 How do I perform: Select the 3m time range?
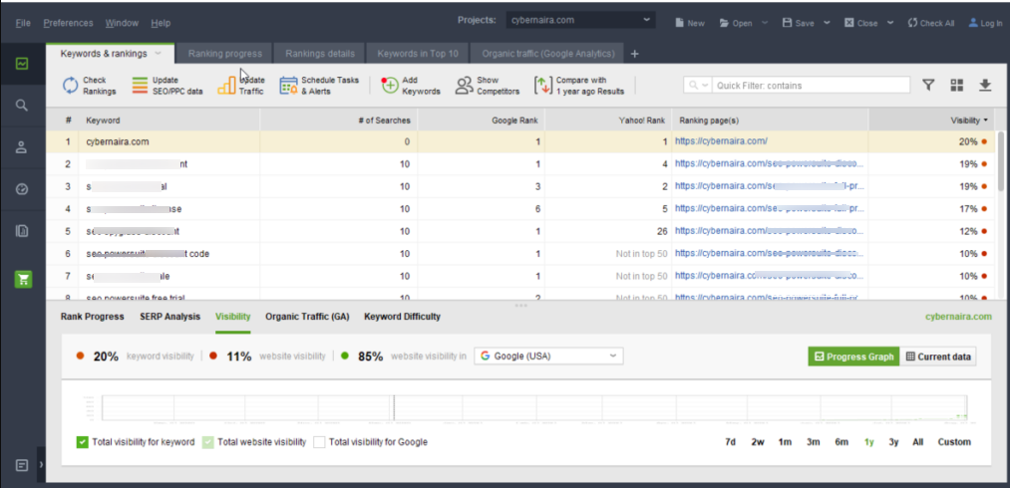[x=814, y=442]
